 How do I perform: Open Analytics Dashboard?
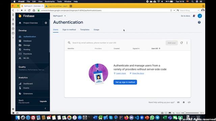[28, 84]
